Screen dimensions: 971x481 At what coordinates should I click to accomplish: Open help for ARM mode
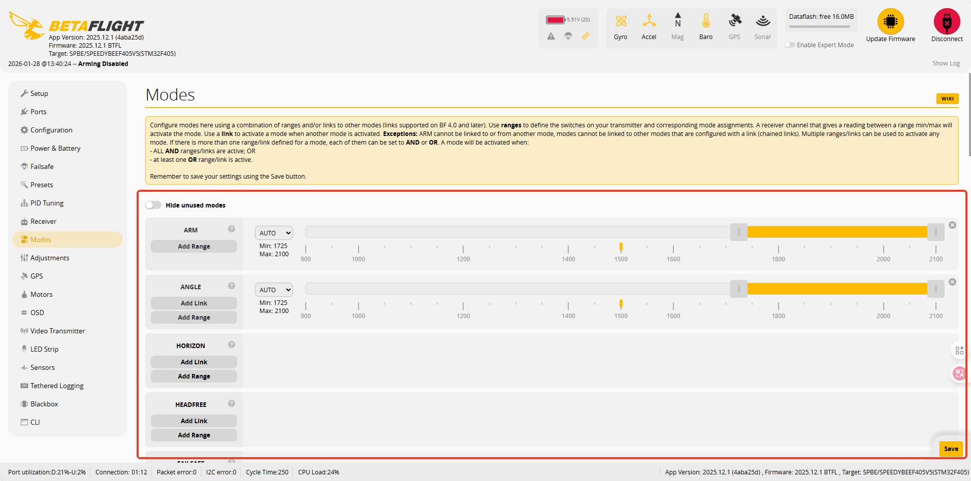click(x=232, y=229)
